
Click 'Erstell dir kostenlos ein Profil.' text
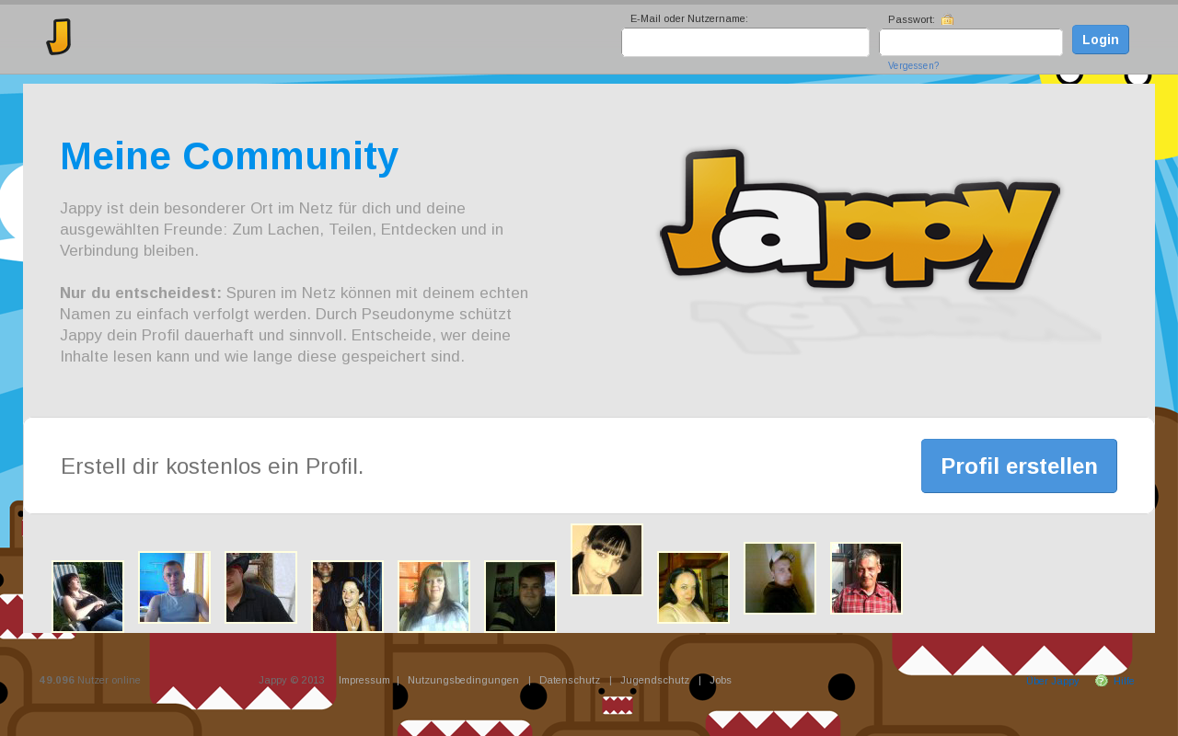[x=213, y=466]
